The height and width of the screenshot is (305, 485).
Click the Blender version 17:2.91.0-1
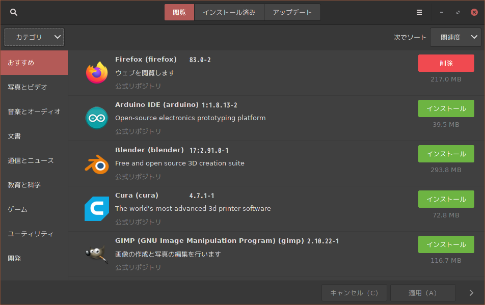tap(209, 151)
